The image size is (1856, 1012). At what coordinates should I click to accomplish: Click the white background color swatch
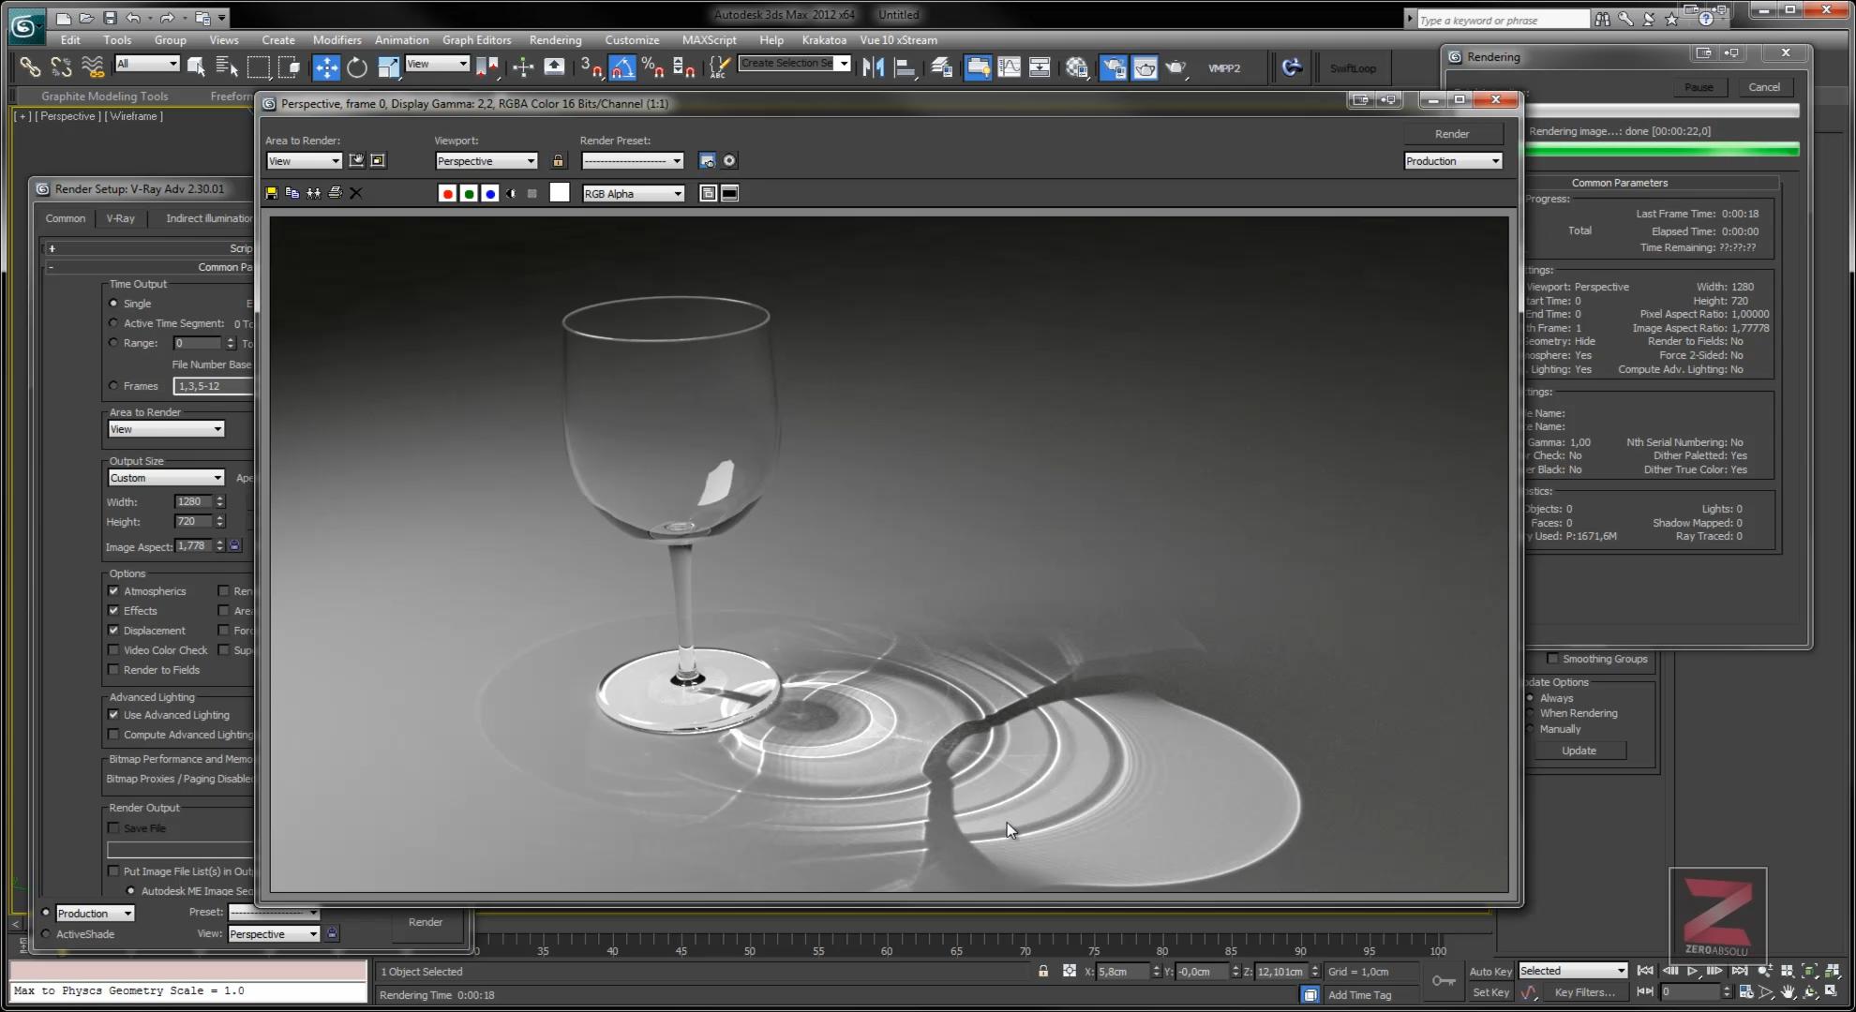click(x=560, y=193)
